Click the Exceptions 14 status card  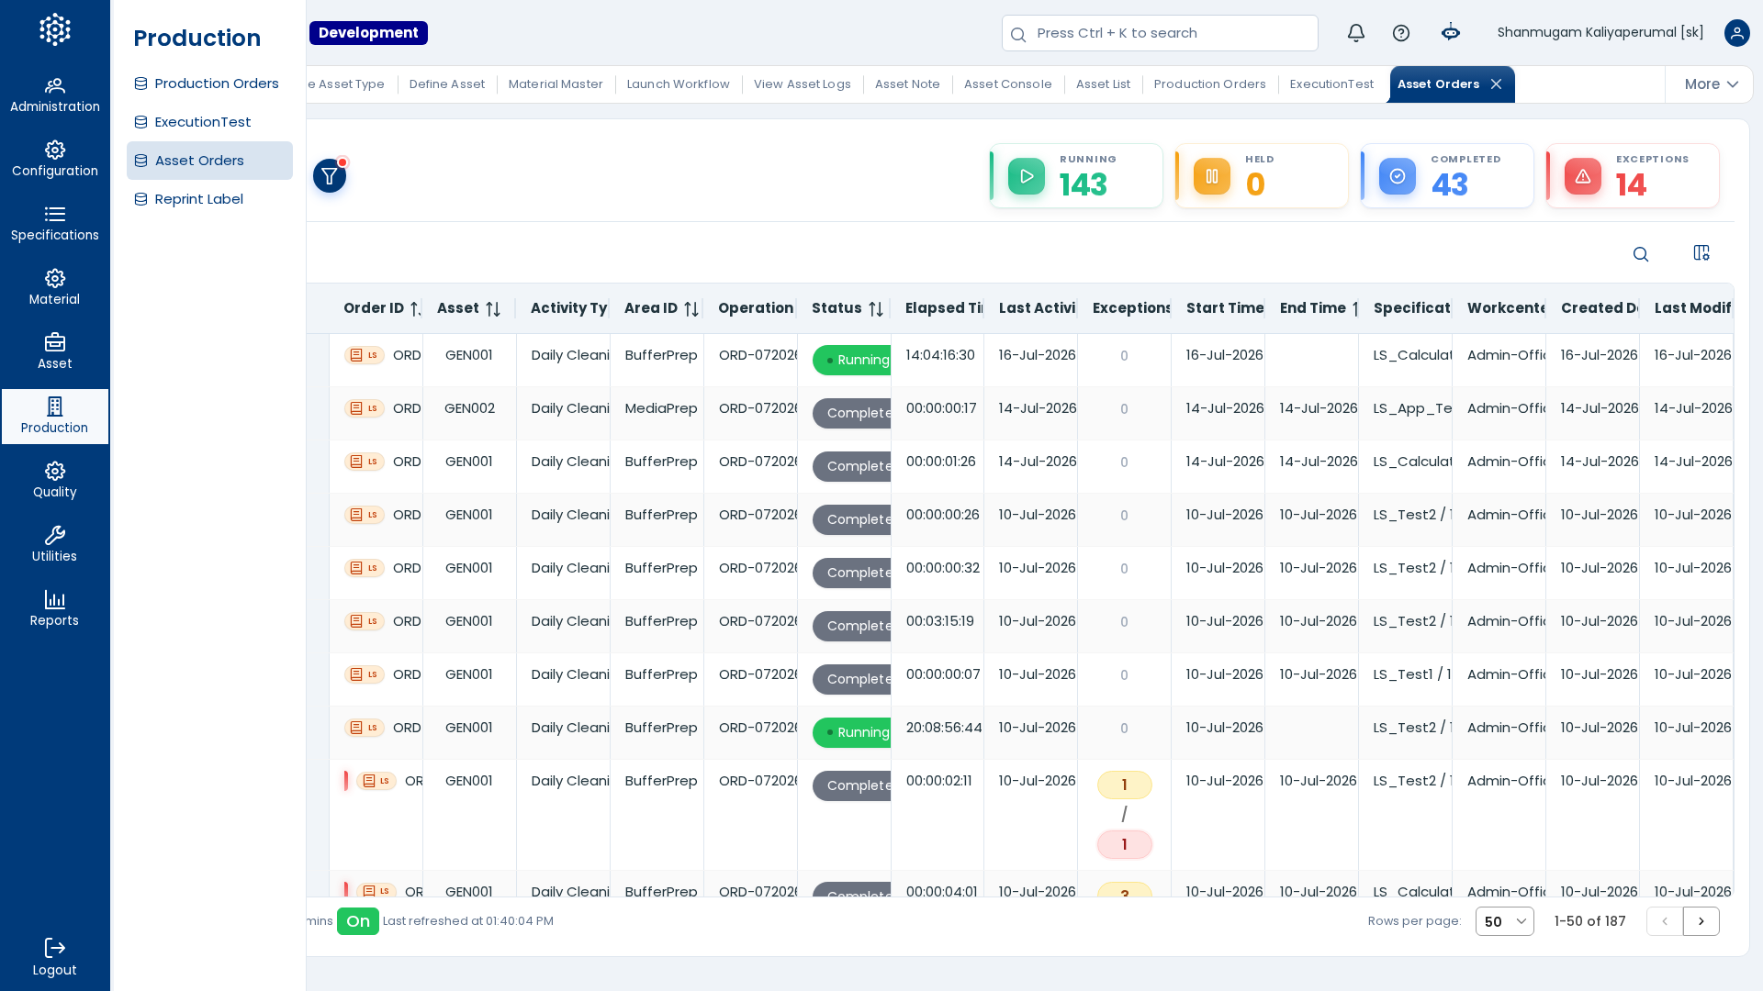pyautogui.click(x=1633, y=176)
